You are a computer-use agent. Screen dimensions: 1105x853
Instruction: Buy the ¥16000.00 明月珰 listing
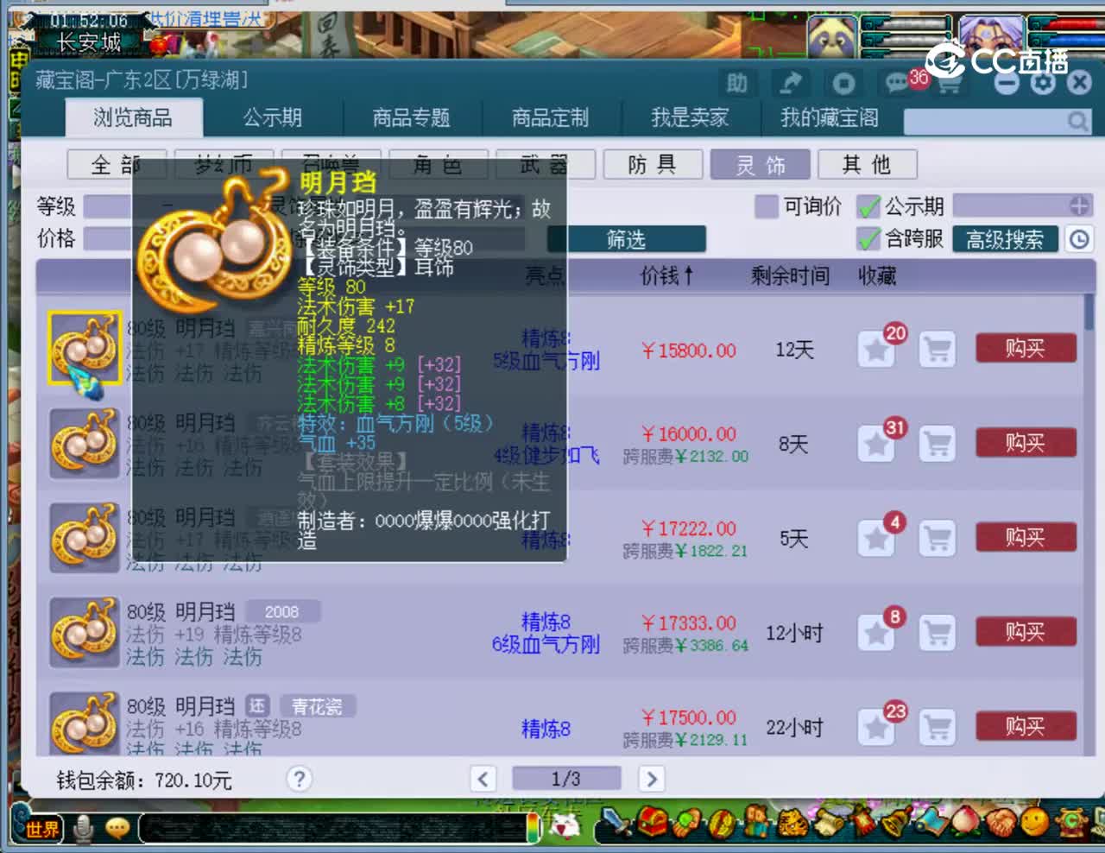(x=1026, y=443)
